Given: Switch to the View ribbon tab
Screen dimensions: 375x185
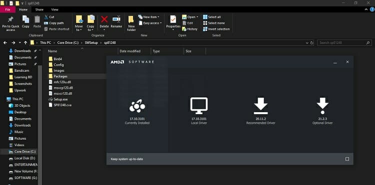Looking at the screenshot, I should (55, 10).
